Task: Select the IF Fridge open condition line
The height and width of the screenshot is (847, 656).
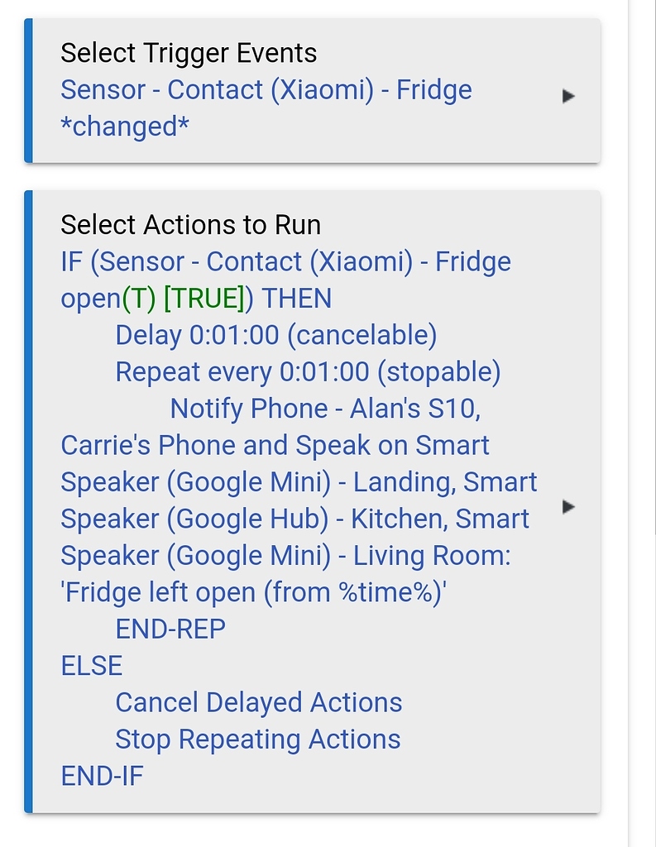Action: 285,262
